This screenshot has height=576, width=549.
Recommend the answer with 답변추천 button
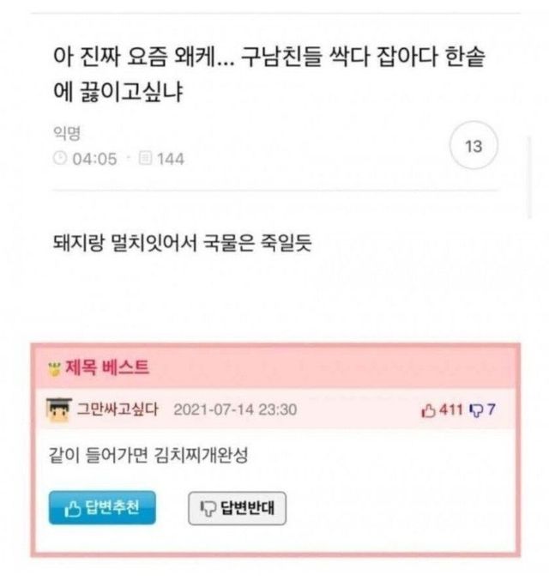click(x=102, y=507)
